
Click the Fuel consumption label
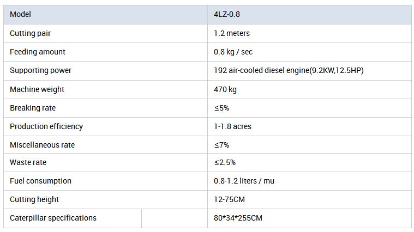point(40,181)
